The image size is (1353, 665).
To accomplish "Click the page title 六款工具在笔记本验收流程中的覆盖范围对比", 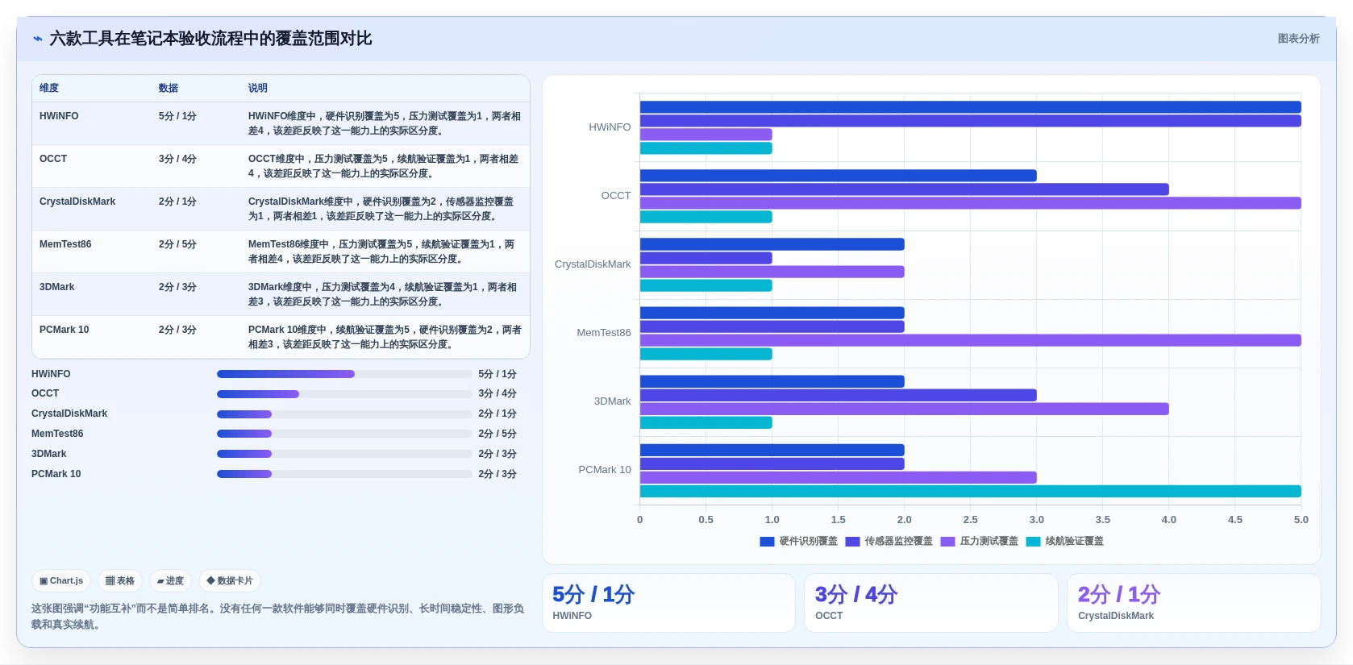I will click(x=210, y=39).
